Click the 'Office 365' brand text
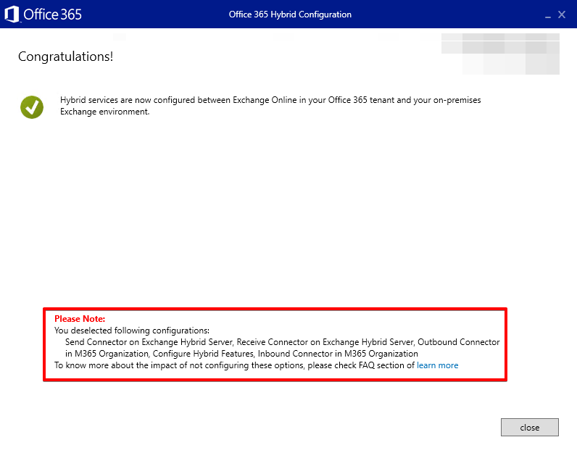 pos(52,14)
